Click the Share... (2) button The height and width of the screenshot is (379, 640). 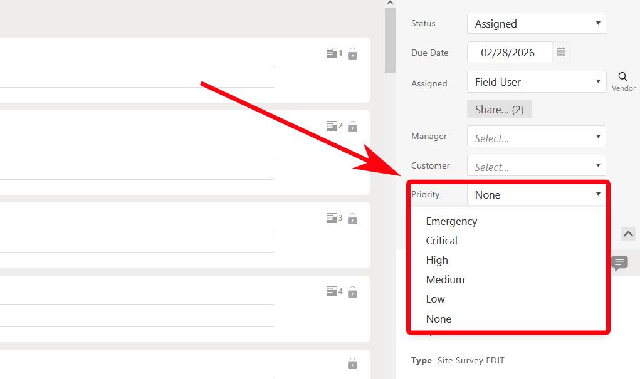click(x=499, y=110)
